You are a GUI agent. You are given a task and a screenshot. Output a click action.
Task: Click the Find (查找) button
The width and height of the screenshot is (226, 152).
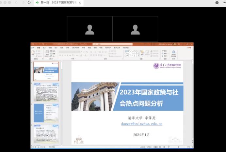[164, 51]
